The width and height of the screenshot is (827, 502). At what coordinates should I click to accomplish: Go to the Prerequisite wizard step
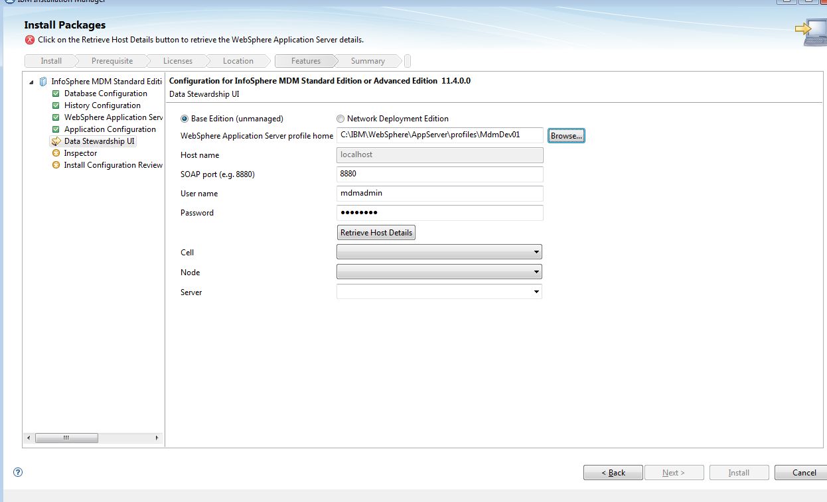coord(112,61)
